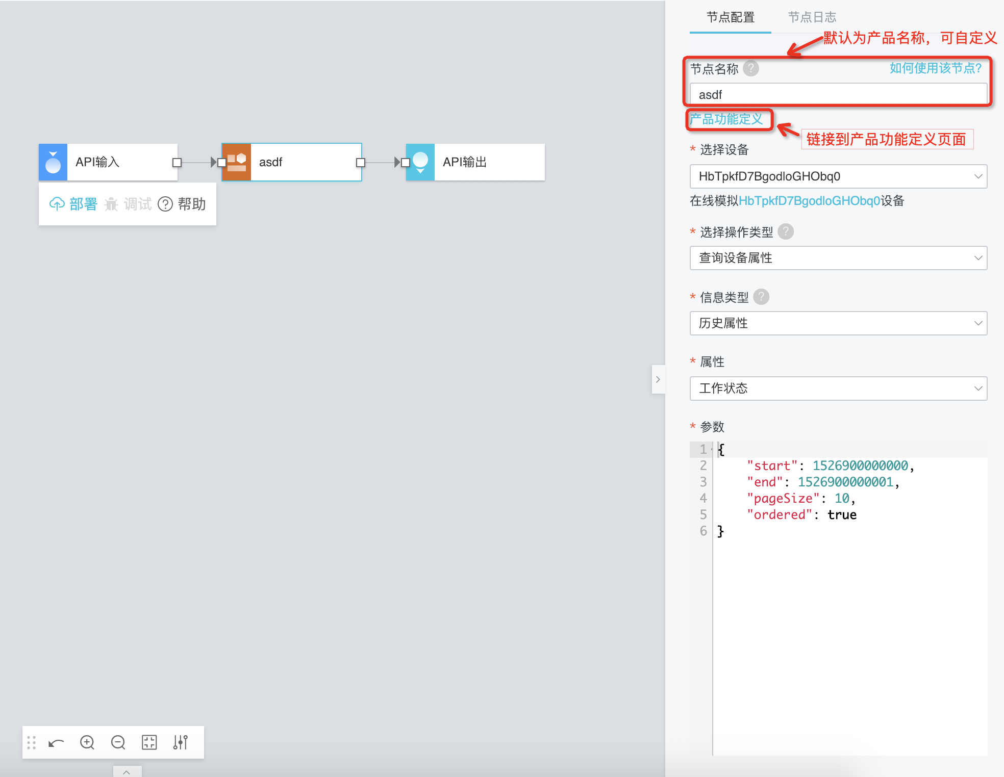Viewport: 1004px width, 777px height.
Task: Click into the 节点名称 input field
Action: pyautogui.click(x=838, y=95)
